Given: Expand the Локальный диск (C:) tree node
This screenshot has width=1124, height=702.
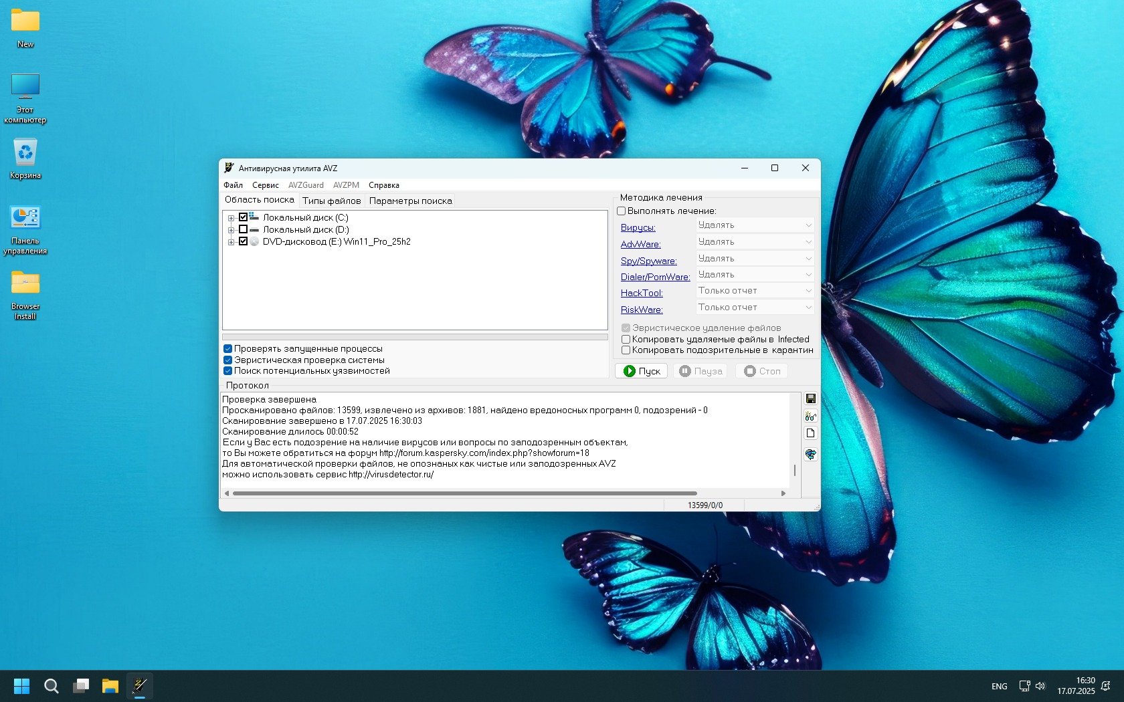Looking at the screenshot, I should pos(231,218).
